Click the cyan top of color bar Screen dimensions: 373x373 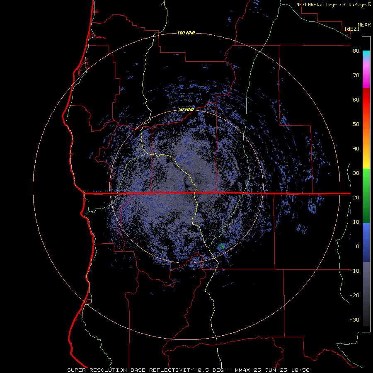click(x=366, y=54)
